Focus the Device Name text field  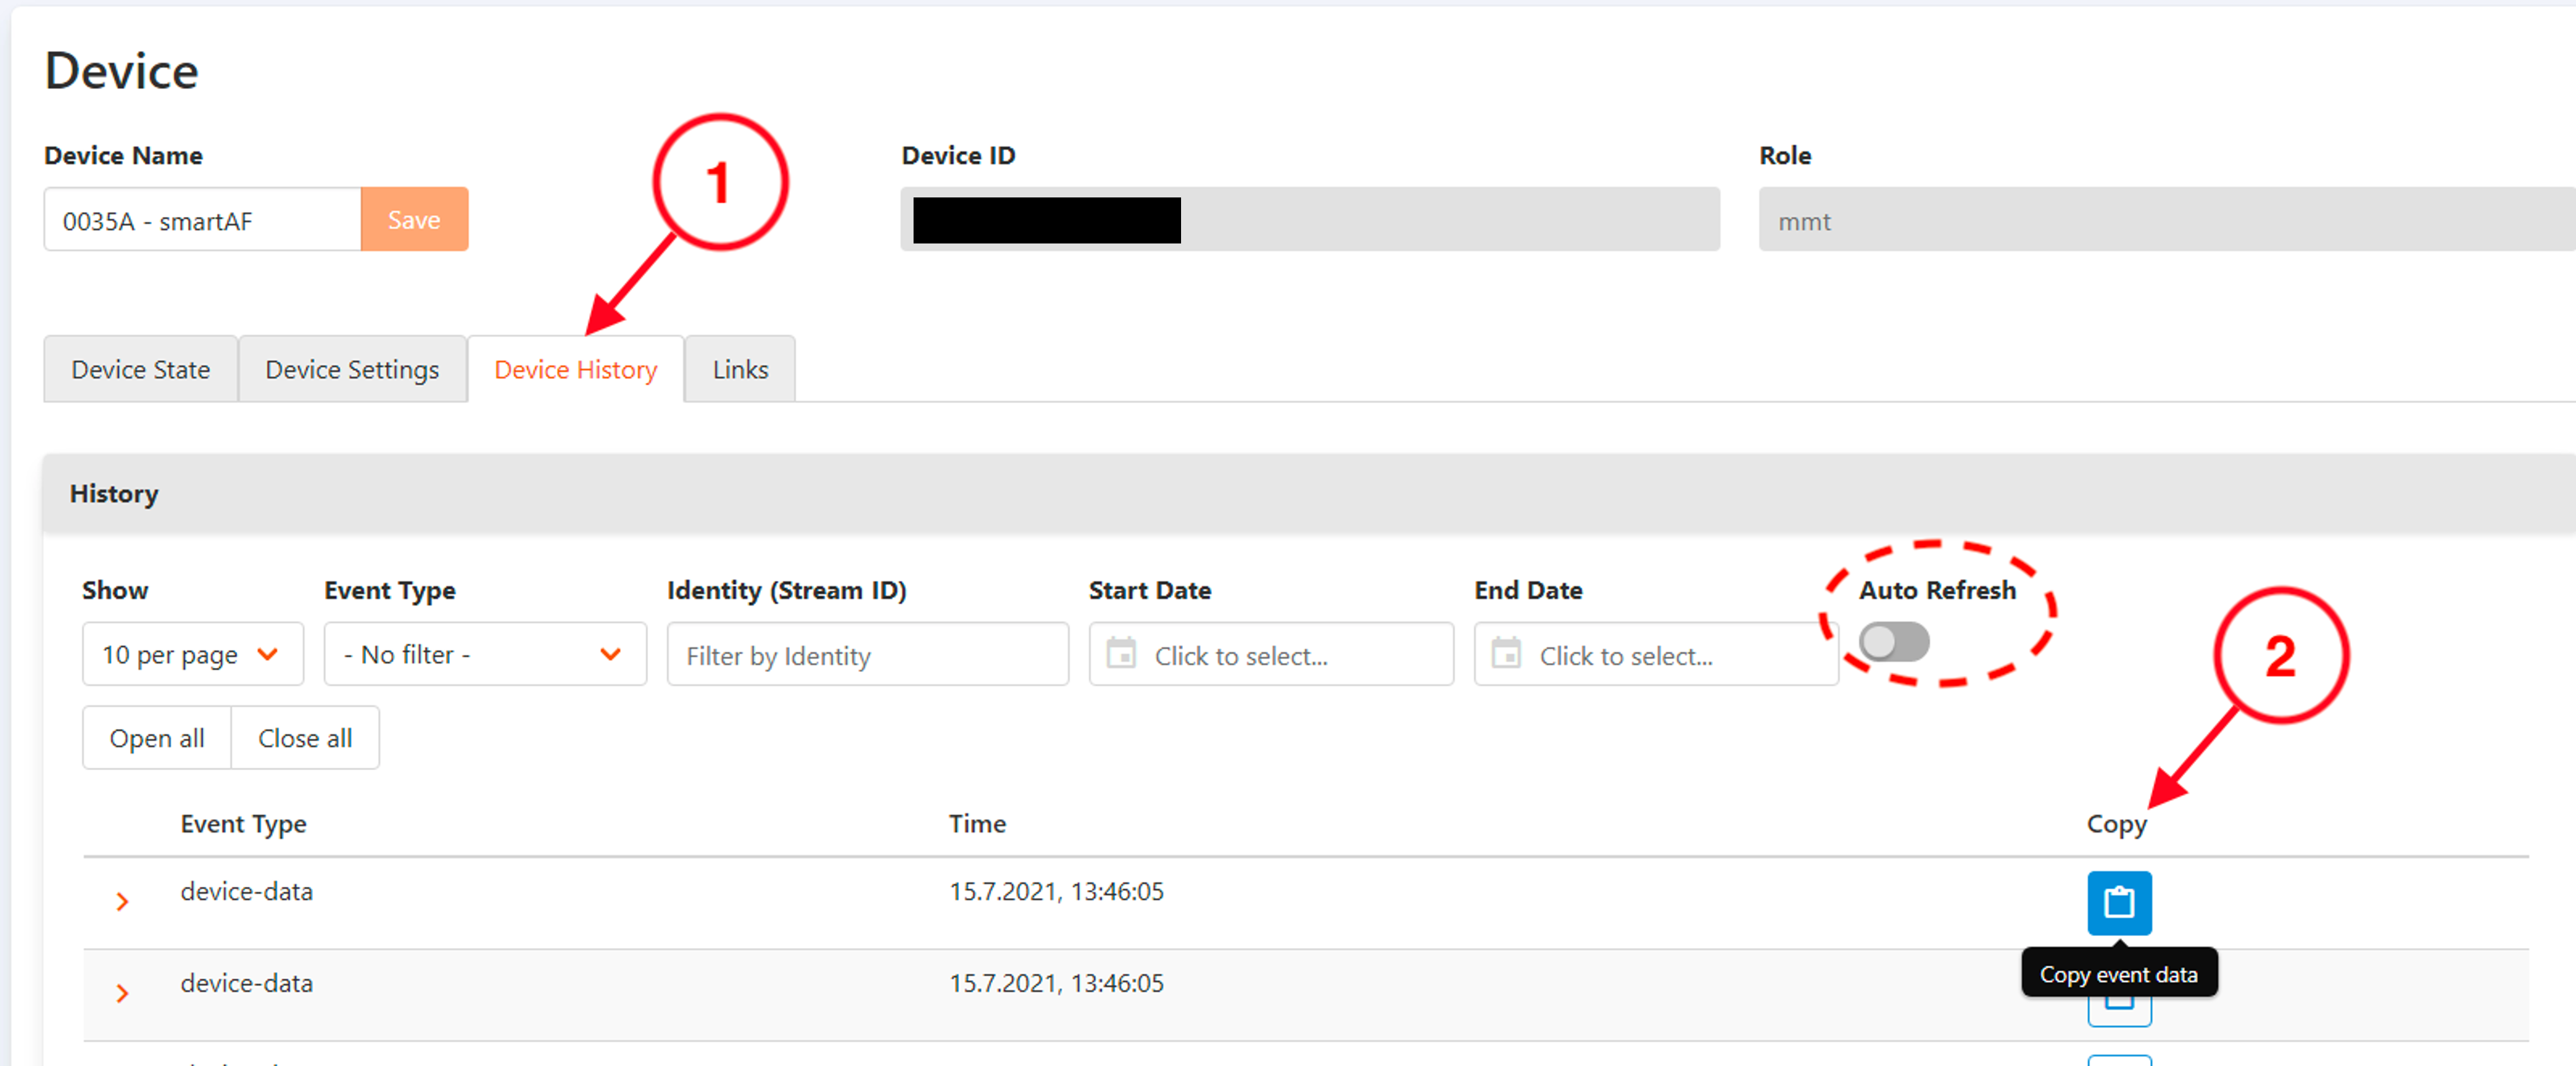202,220
